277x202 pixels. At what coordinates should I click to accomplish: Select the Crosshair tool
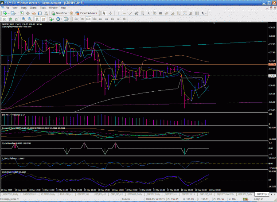point(110,13)
